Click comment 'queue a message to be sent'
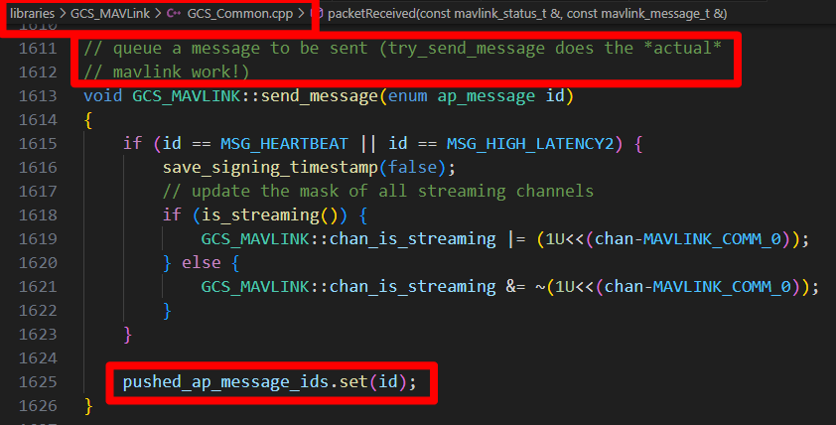 (226, 49)
